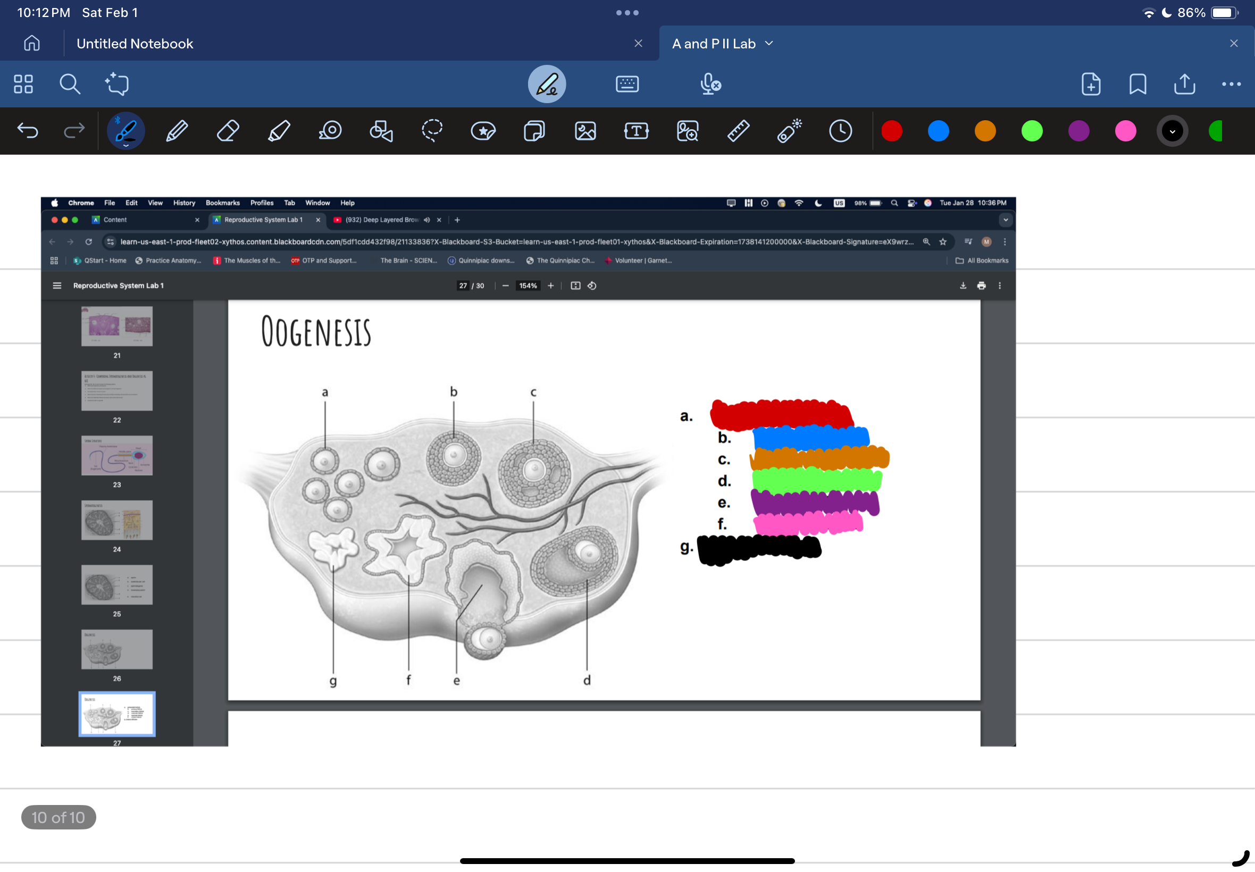Toggle the microphone input button
The width and height of the screenshot is (1255, 872).
click(x=710, y=83)
